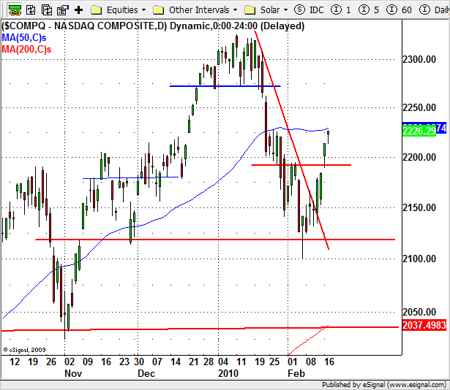Screen dimensions: 450x390
Task: Click the green 2226.29 last price marker
Action: 419,131
